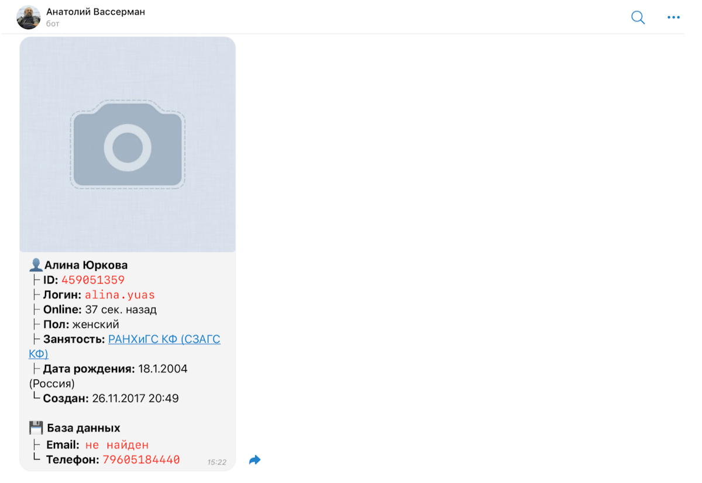Image resolution: width=702 pixels, height=483 pixels.
Task: Open the three-dots more options menu
Action: (673, 18)
